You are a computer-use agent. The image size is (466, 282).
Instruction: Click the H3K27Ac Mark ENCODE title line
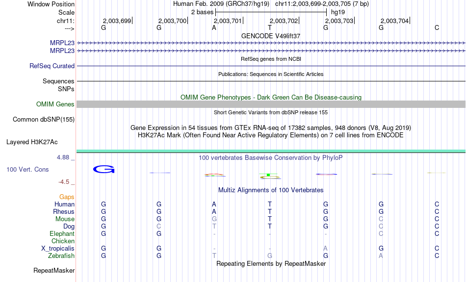271,135
